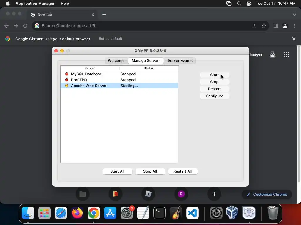Screen dimensions: 301x225
Task: Click Chrome forward arrow
Action: (16, 26)
